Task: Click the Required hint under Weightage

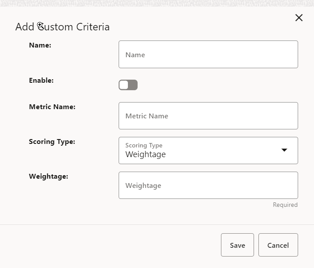Action: pos(285,205)
